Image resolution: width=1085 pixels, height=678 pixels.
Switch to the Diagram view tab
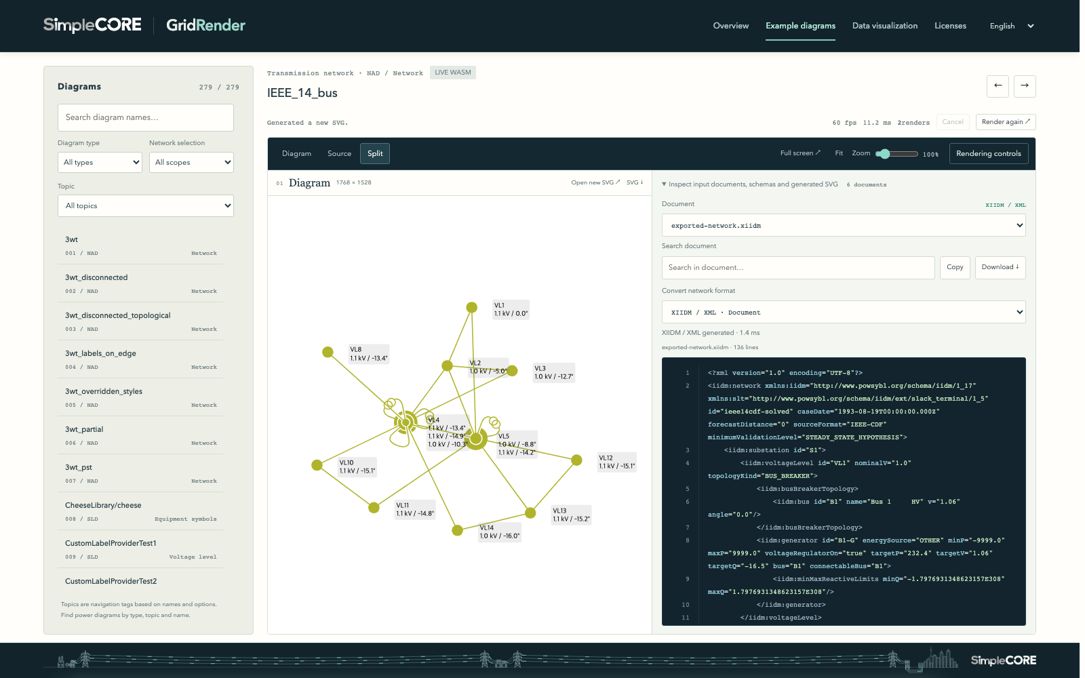pyautogui.click(x=296, y=153)
